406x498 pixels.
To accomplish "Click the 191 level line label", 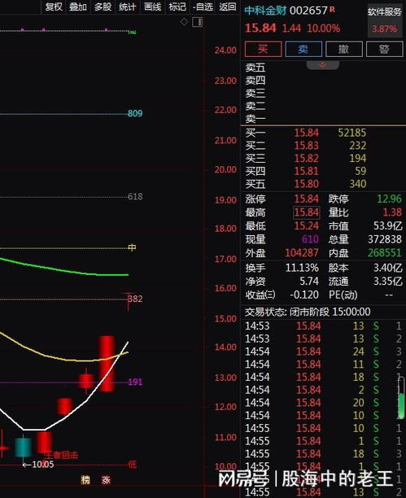I will [x=135, y=382].
